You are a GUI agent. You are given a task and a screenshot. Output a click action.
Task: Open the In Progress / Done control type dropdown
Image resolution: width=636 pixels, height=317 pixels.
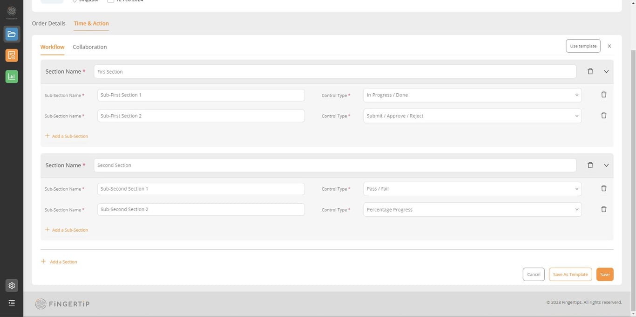pos(472,95)
